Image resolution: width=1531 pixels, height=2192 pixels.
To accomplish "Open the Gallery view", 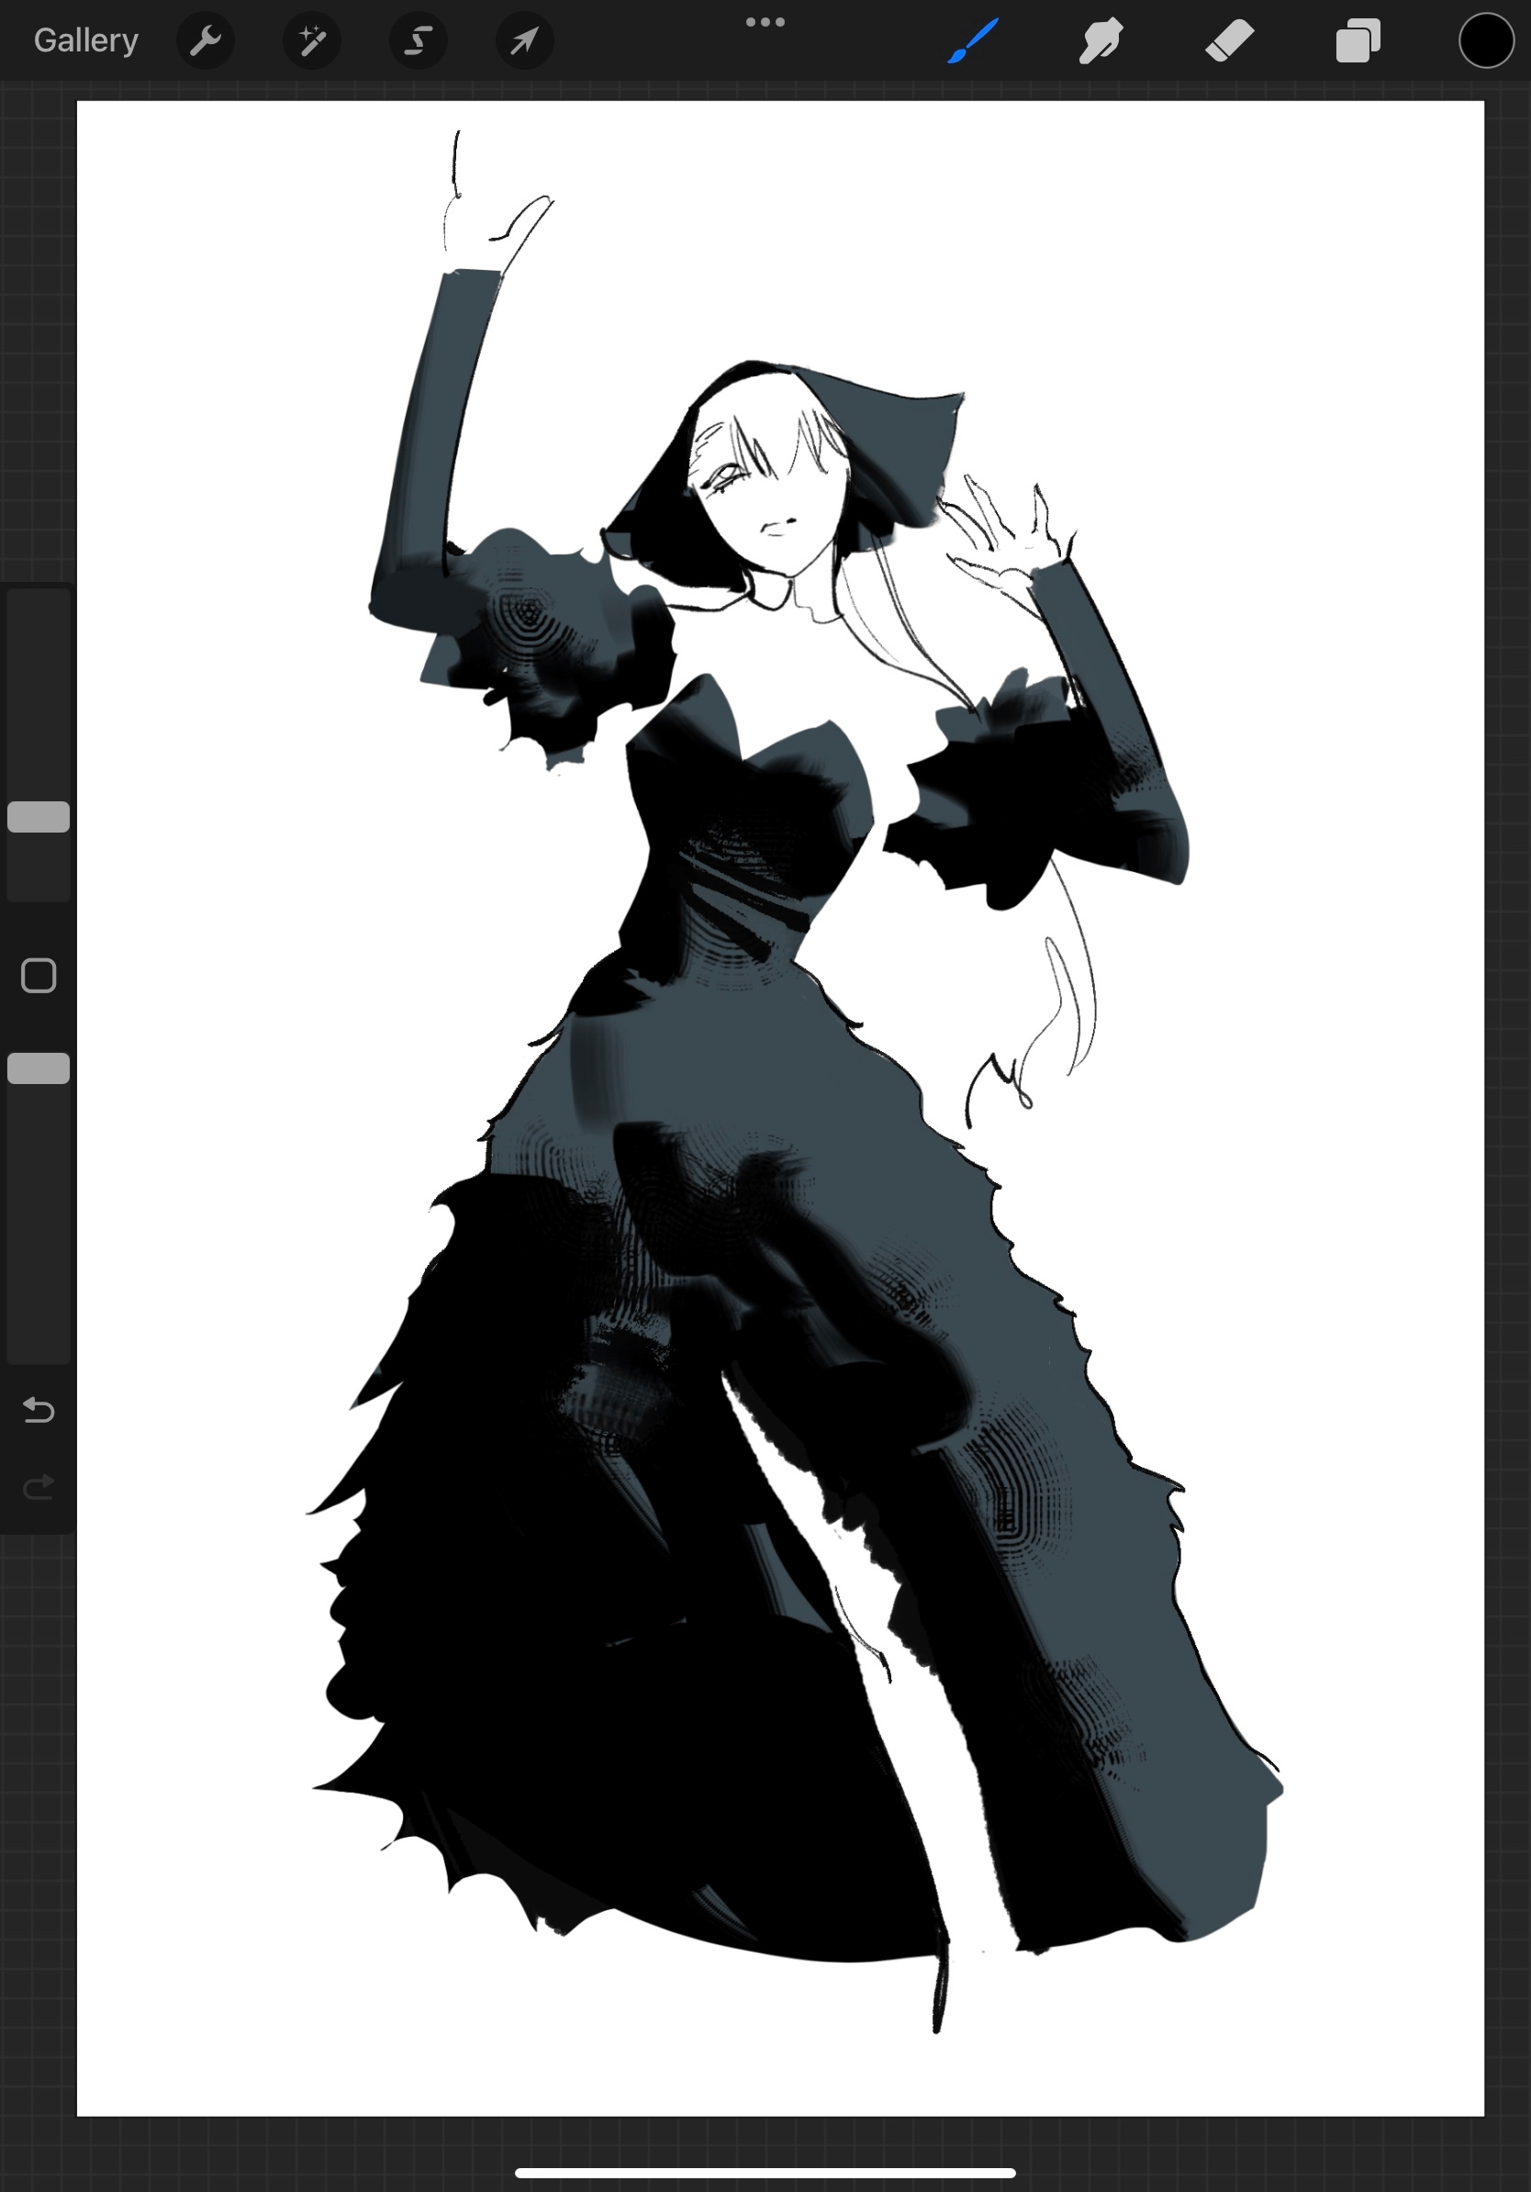I will coord(86,40).
